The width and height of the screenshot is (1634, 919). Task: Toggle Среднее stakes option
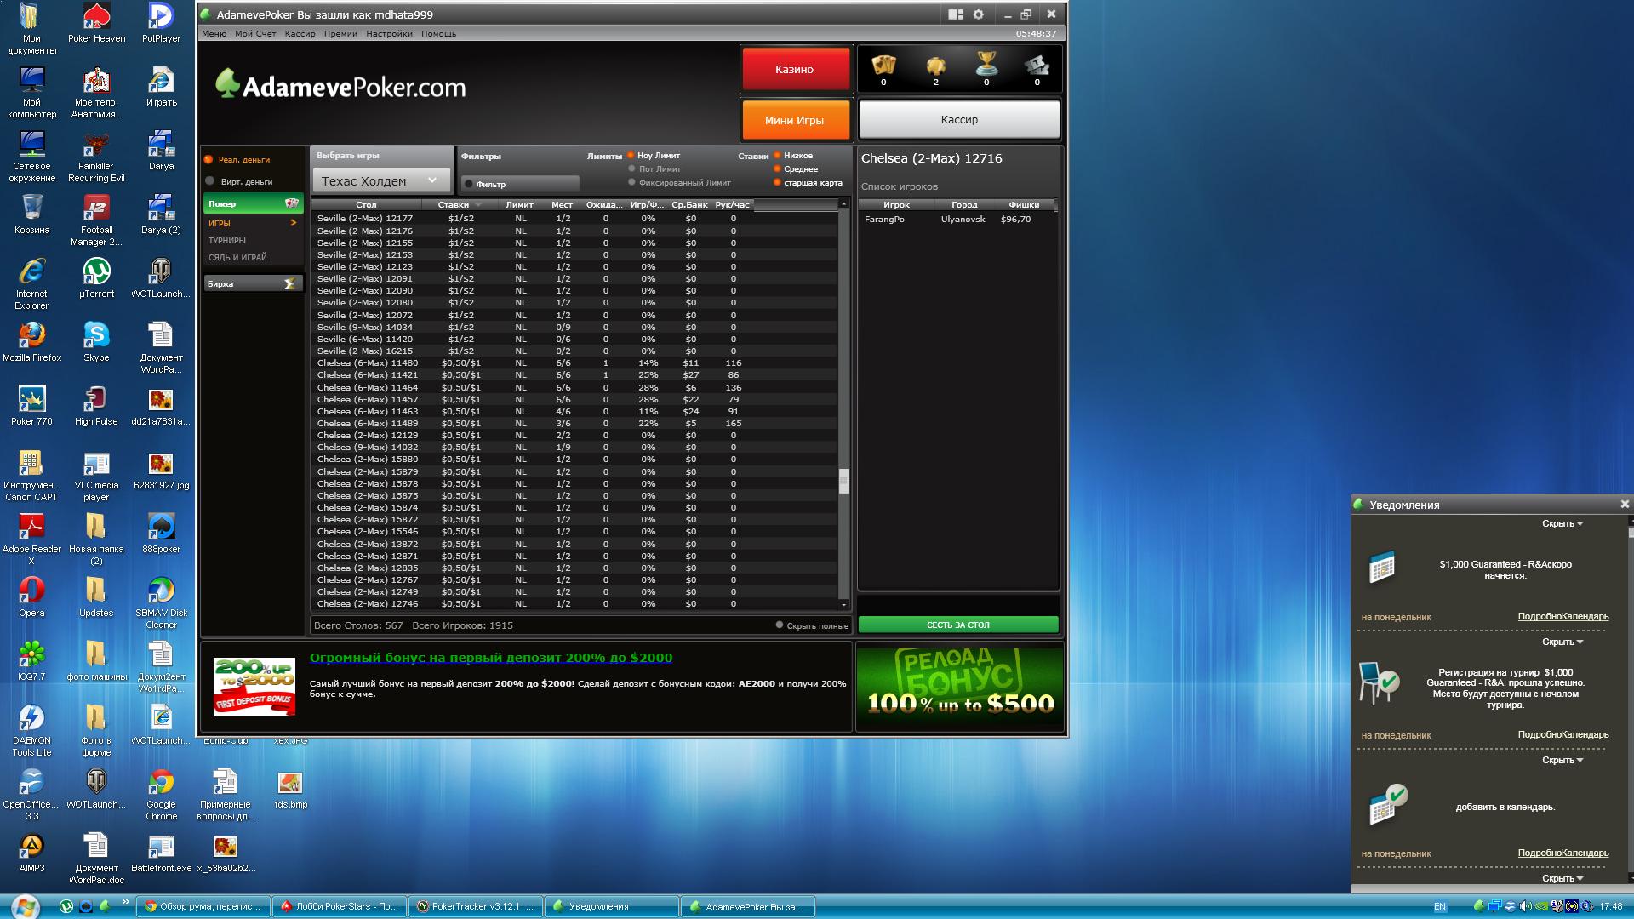(x=777, y=168)
